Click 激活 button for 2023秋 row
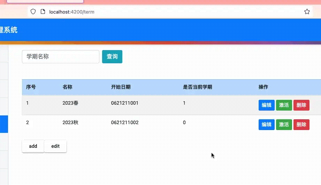This screenshot has width=321, height=185. 284,124
